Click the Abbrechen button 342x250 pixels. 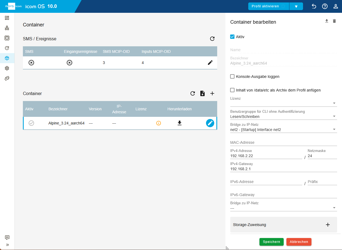click(x=299, y=242)
